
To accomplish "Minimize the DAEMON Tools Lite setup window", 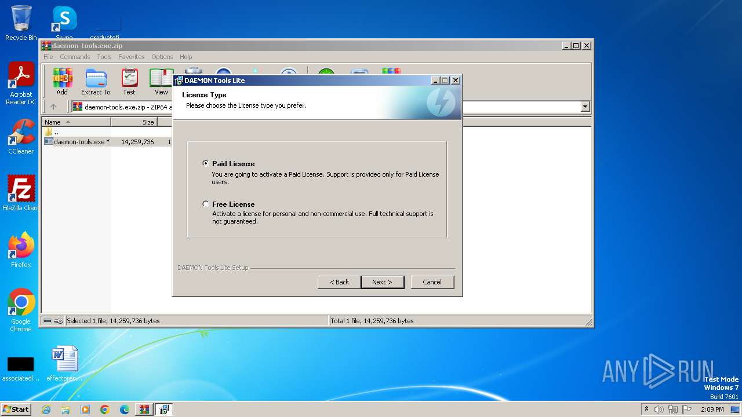I will 435,81.
